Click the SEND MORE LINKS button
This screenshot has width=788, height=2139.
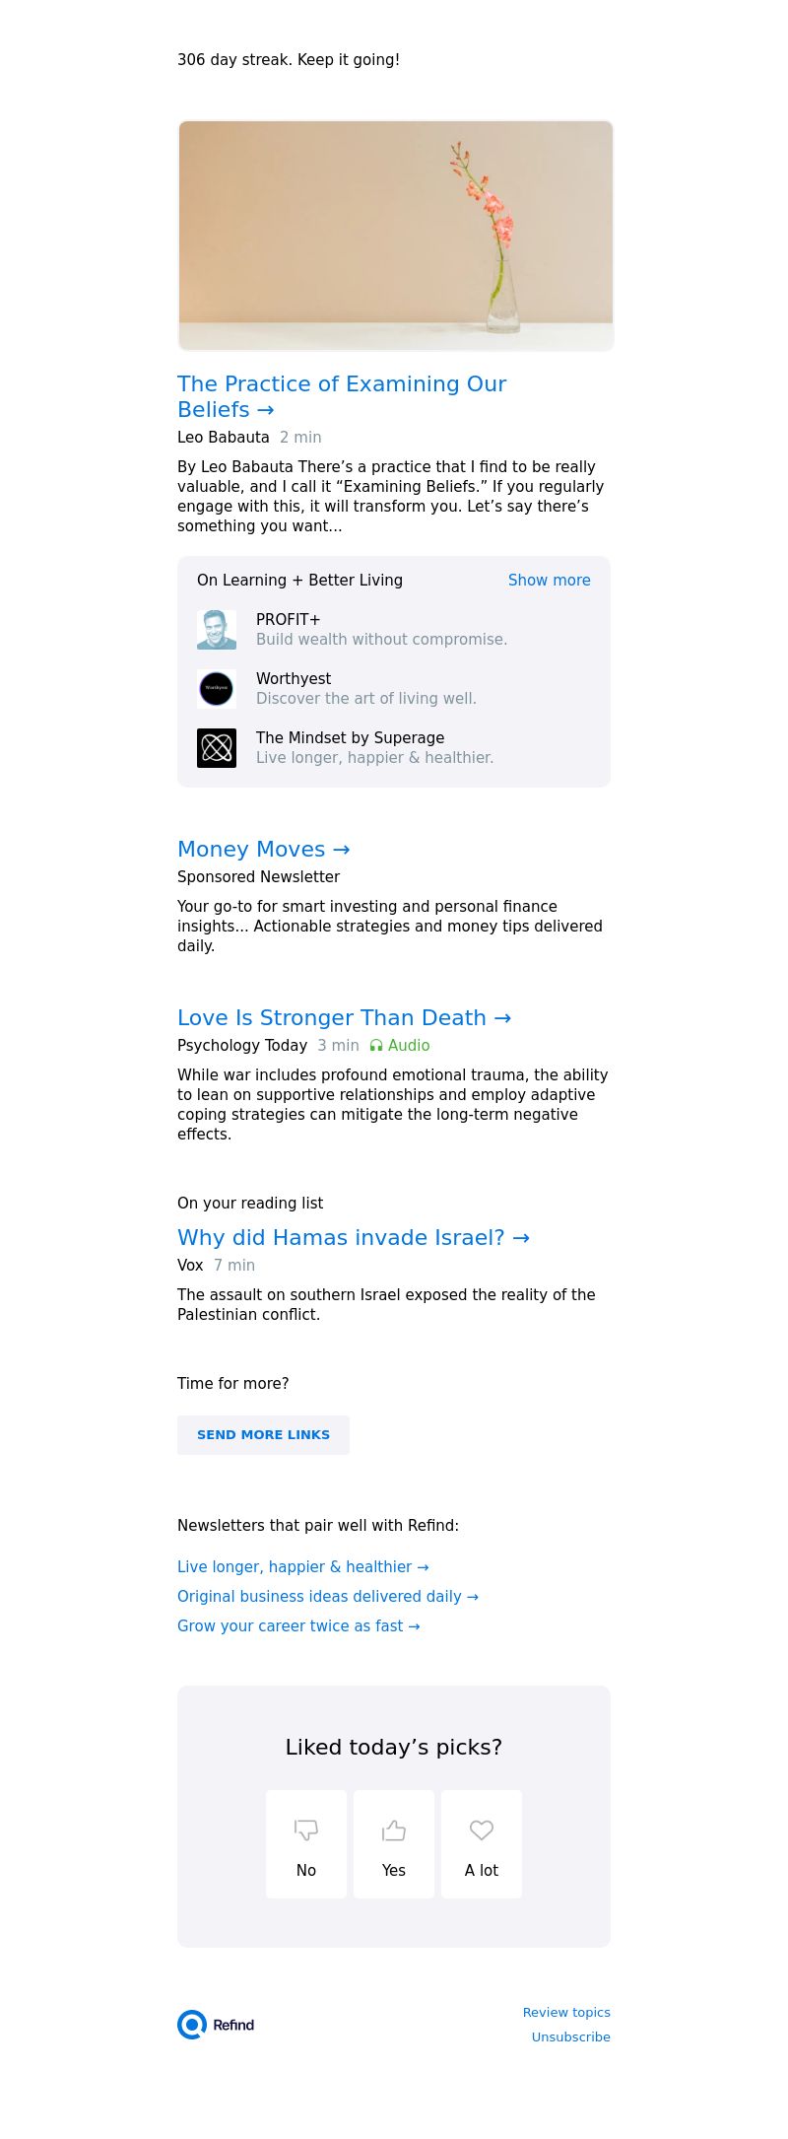click(263, 1435)
